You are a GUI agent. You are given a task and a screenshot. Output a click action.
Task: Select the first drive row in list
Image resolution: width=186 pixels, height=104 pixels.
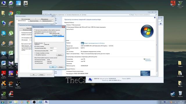pyautogui.click(x=49, y=35)
